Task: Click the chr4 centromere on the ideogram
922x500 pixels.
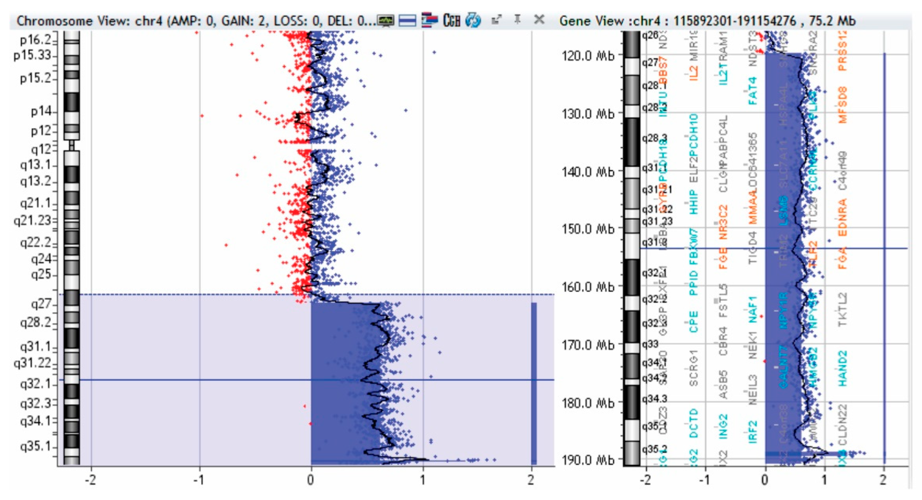Action: click(x=72, y=145)
